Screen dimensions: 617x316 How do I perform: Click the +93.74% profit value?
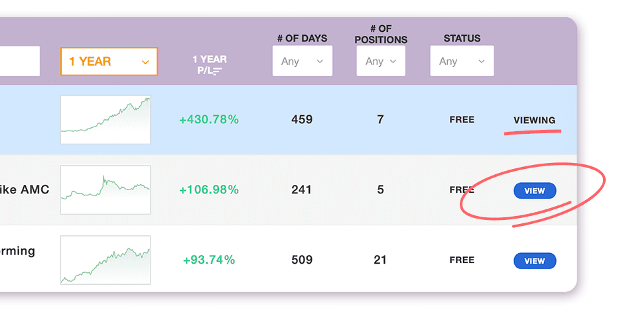coord(209,260)
